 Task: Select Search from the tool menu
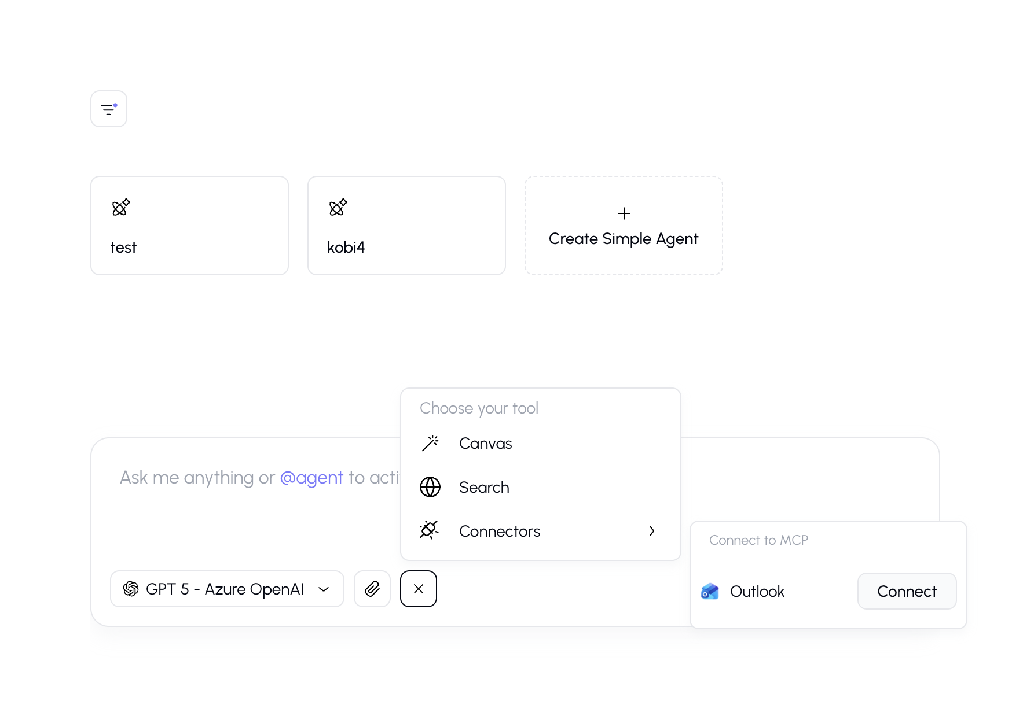point(484,488)
